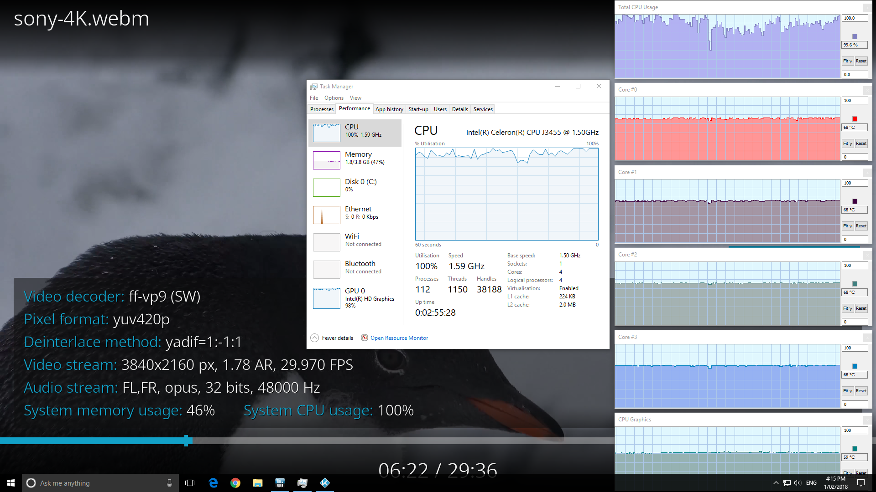Viewport: 876px width, 492px height.
Task: Close the Total CPU Usage graph panel
Action: point(867,8)
